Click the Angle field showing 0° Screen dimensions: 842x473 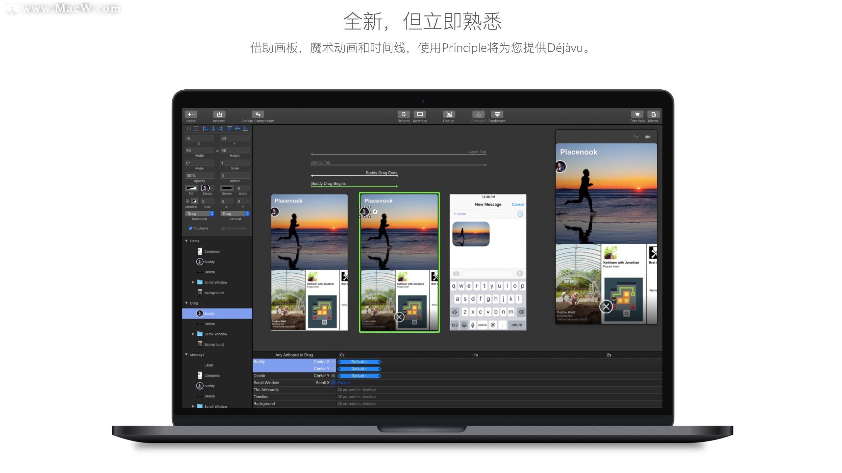(199, 163)
